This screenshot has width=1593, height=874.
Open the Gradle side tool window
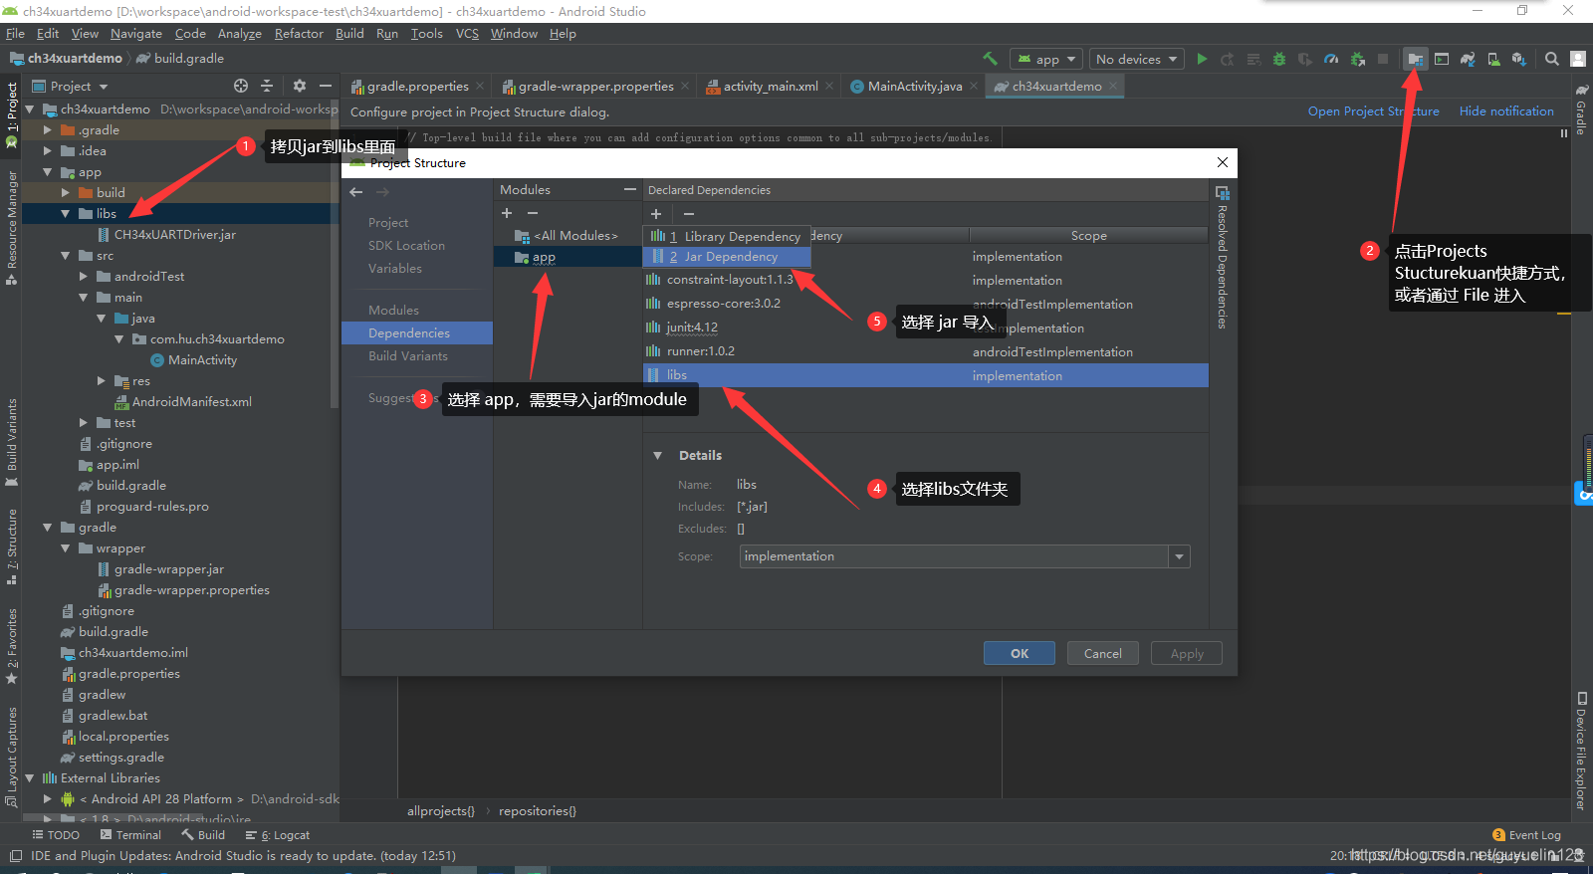[x=1581, y=111]
